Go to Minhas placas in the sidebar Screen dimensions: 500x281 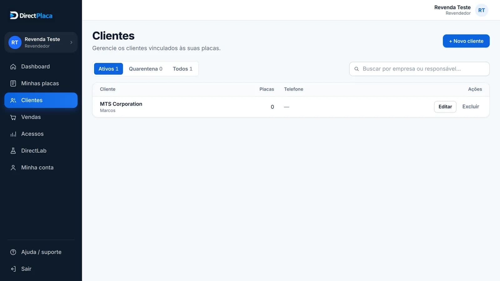(x=41, y=83)
